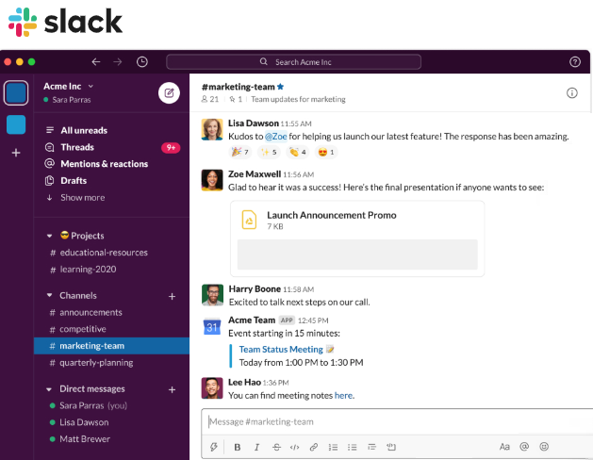Go back with the left arrow

click(x=96, y=61)
